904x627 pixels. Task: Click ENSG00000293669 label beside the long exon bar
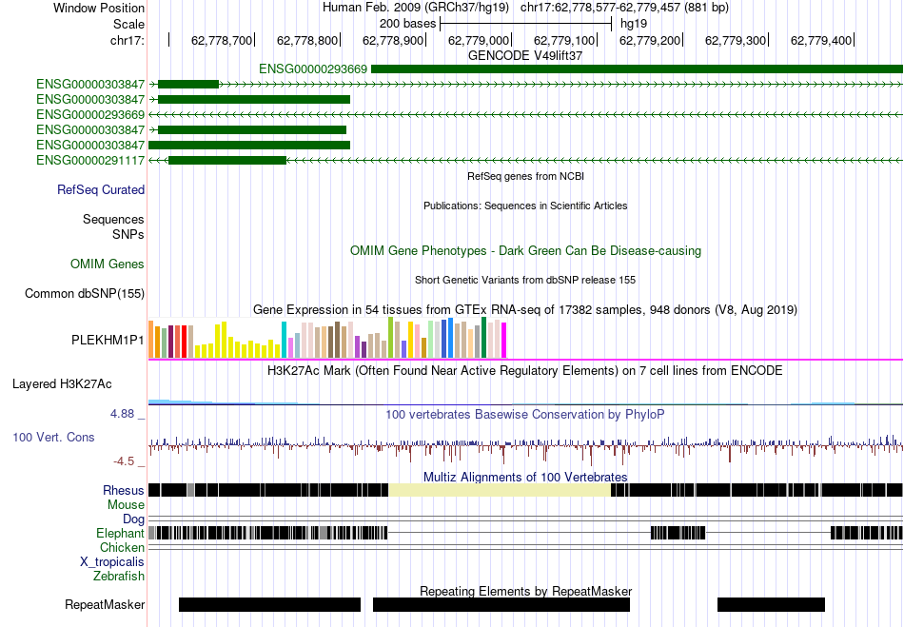click(x=313, y=69)
